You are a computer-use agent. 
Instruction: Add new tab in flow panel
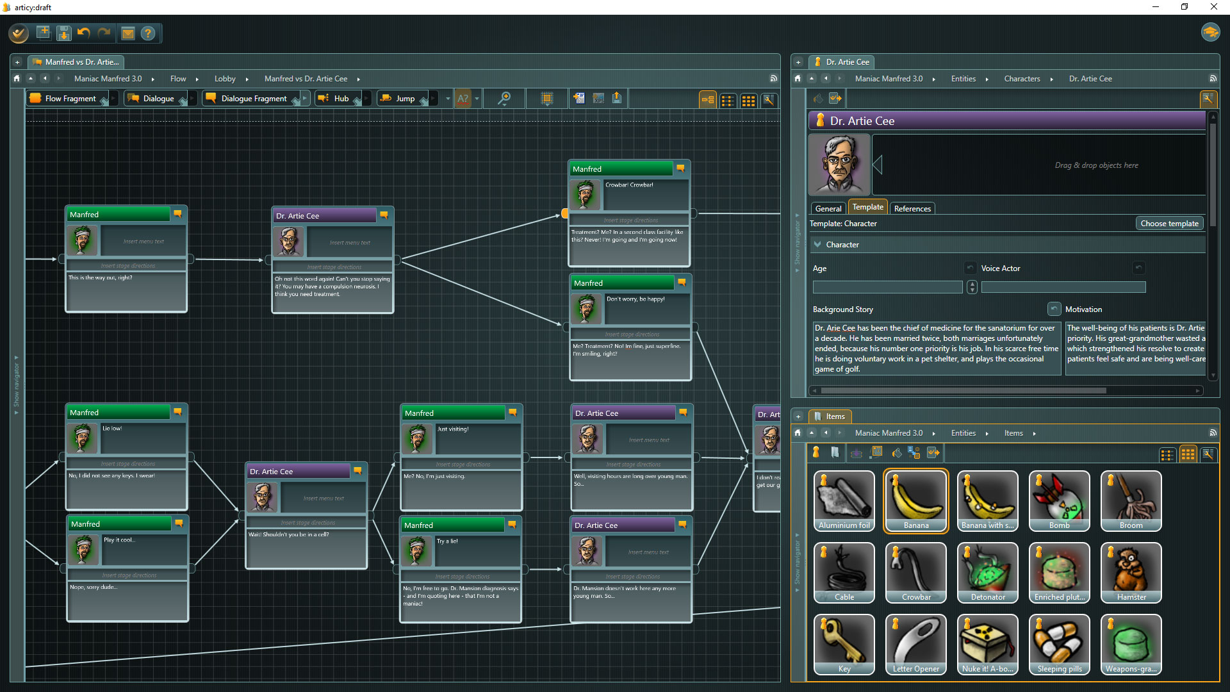coord(17,62)
